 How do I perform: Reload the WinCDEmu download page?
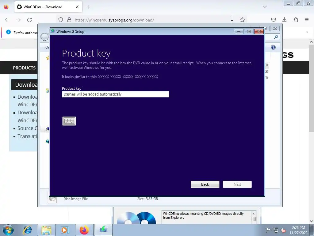(x=29, y=20)
